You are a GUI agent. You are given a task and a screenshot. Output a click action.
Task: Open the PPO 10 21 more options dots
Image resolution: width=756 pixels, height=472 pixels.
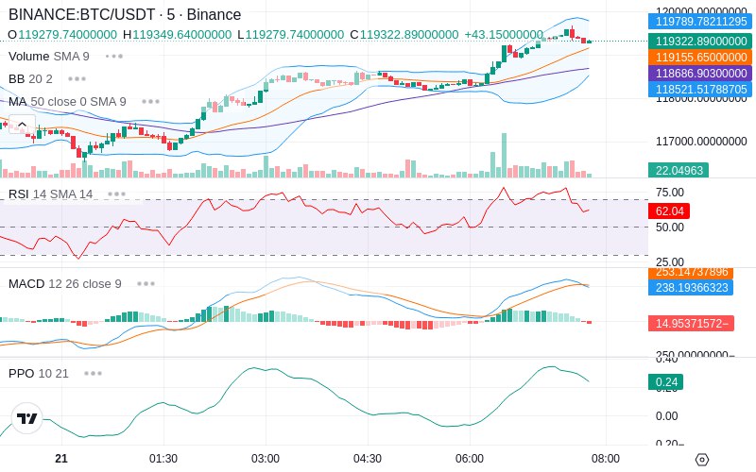(x=93, y=373)
